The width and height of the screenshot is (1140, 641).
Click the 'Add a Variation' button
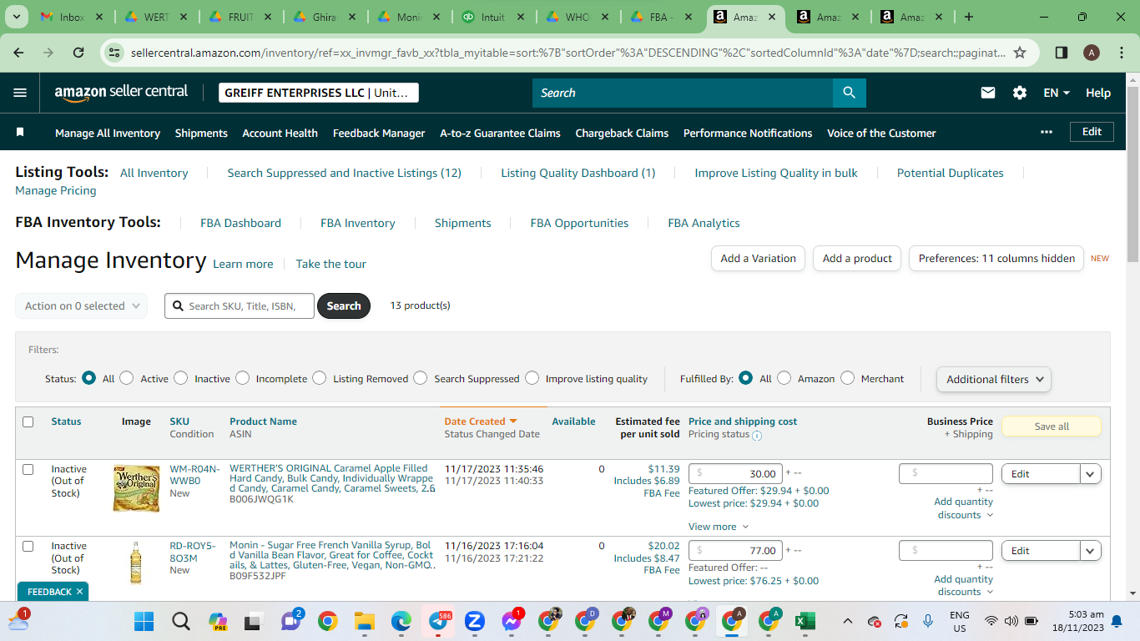click(758, 258)
